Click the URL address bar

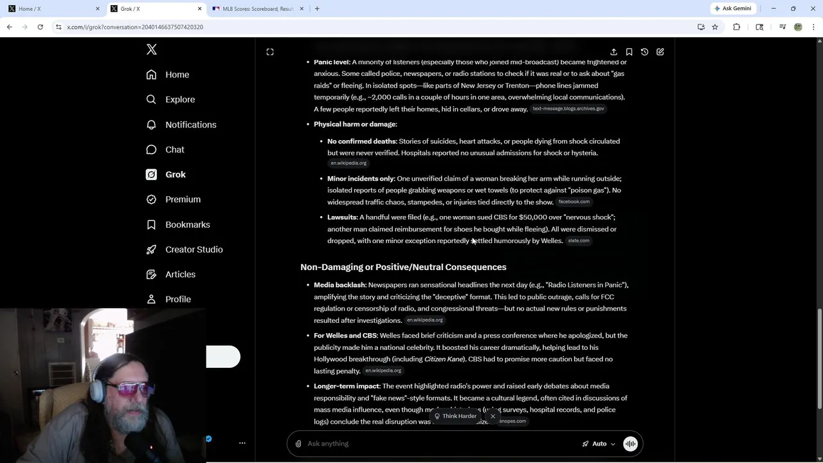373,27
